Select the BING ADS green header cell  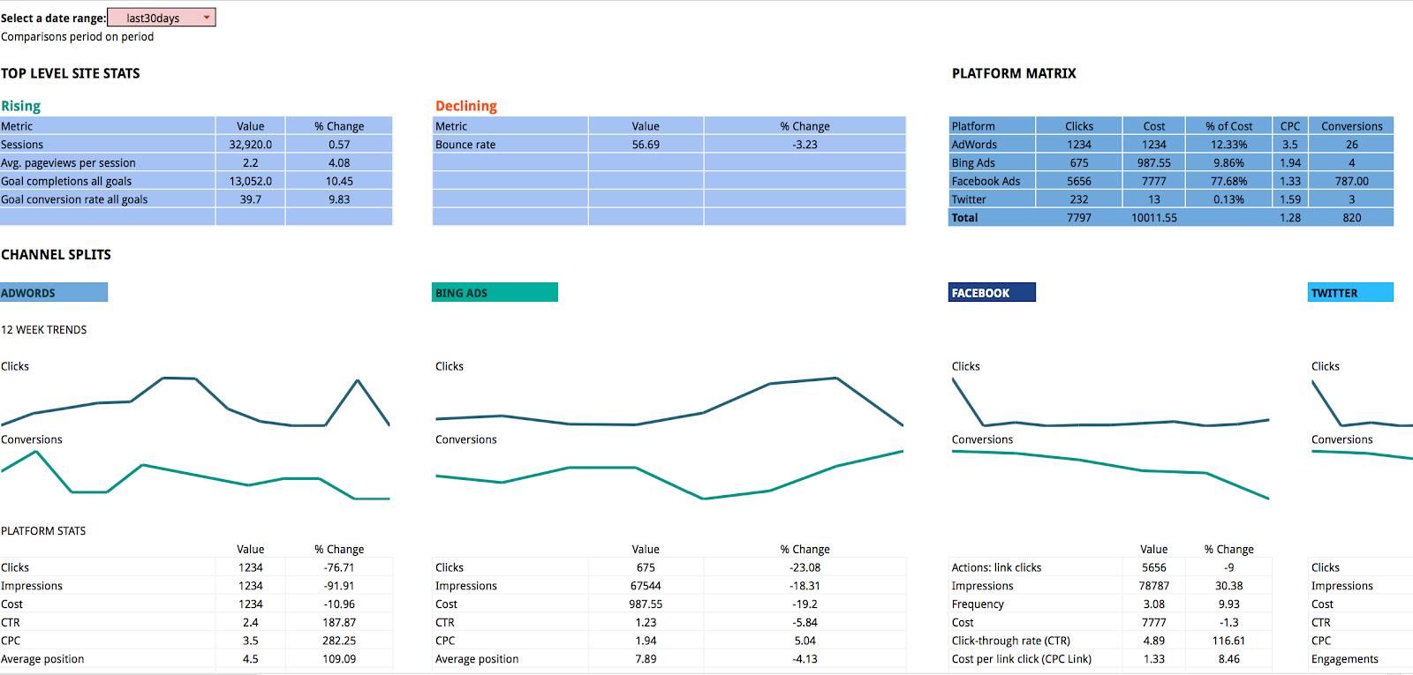(x=495, y=293)
